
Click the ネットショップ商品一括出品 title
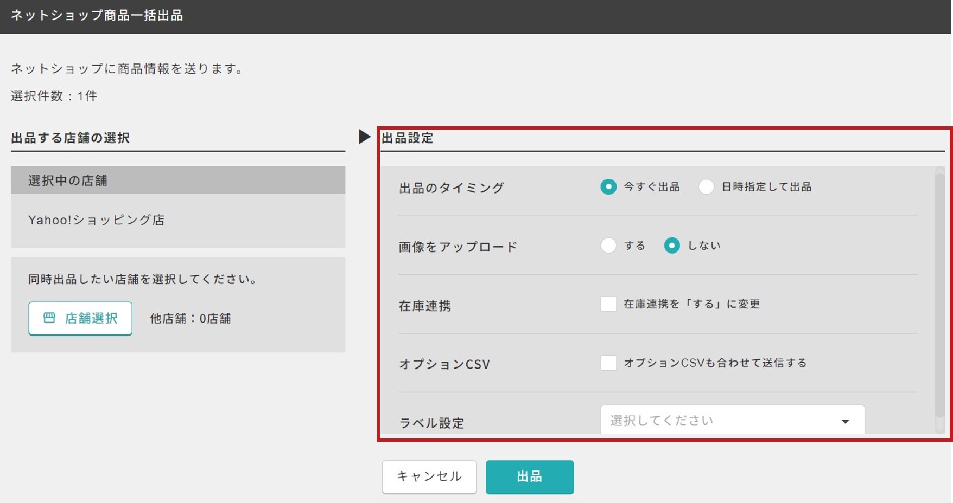point(97,15)
